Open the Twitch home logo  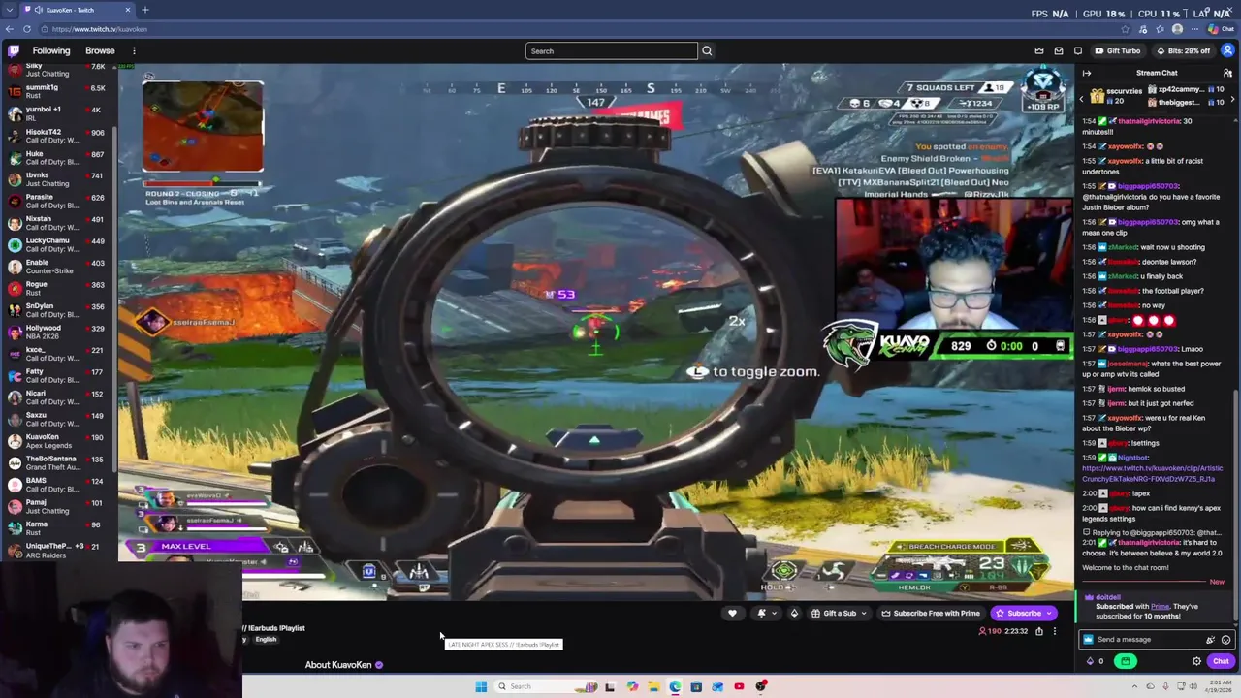pyautogui.click(x=13, y=50)
